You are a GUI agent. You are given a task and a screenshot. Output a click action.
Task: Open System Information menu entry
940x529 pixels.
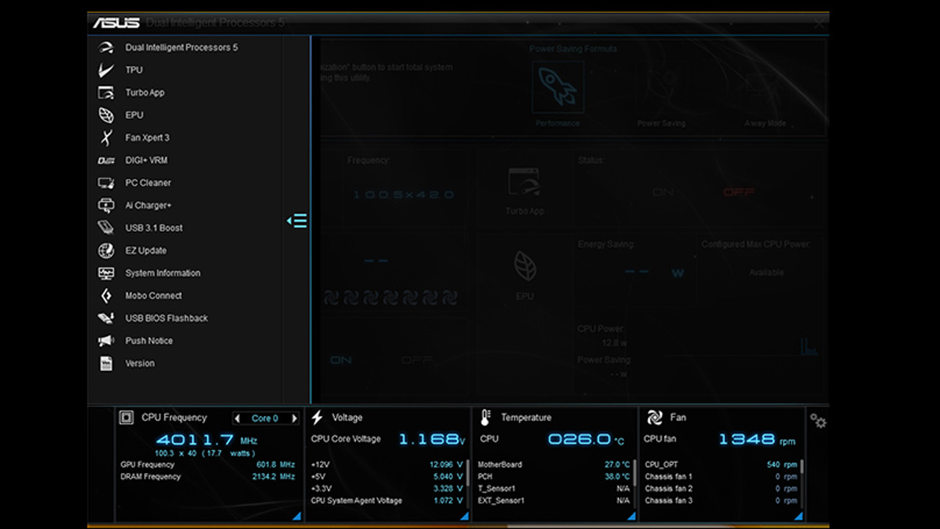[x=163, y=273]
